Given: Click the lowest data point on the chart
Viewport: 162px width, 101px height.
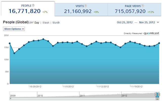Looking at the screenshot, I should point(14,53).
